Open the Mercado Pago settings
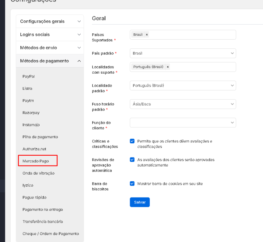Screen dimensions: 263x242 36,161
